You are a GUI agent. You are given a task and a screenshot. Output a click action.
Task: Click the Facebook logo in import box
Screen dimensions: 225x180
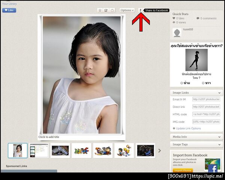(213, 168)
